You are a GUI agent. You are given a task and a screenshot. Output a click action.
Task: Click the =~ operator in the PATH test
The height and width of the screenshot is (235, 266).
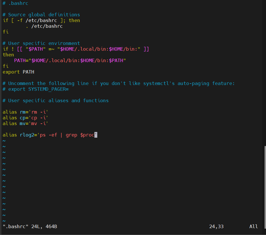point(51,49)
